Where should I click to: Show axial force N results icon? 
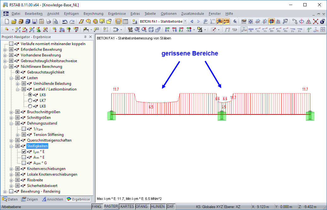click(x=251, y=30)
